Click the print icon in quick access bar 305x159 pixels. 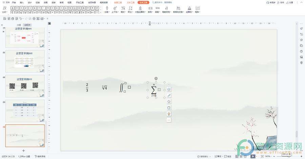pyautogui.click(x=13, y=19)
